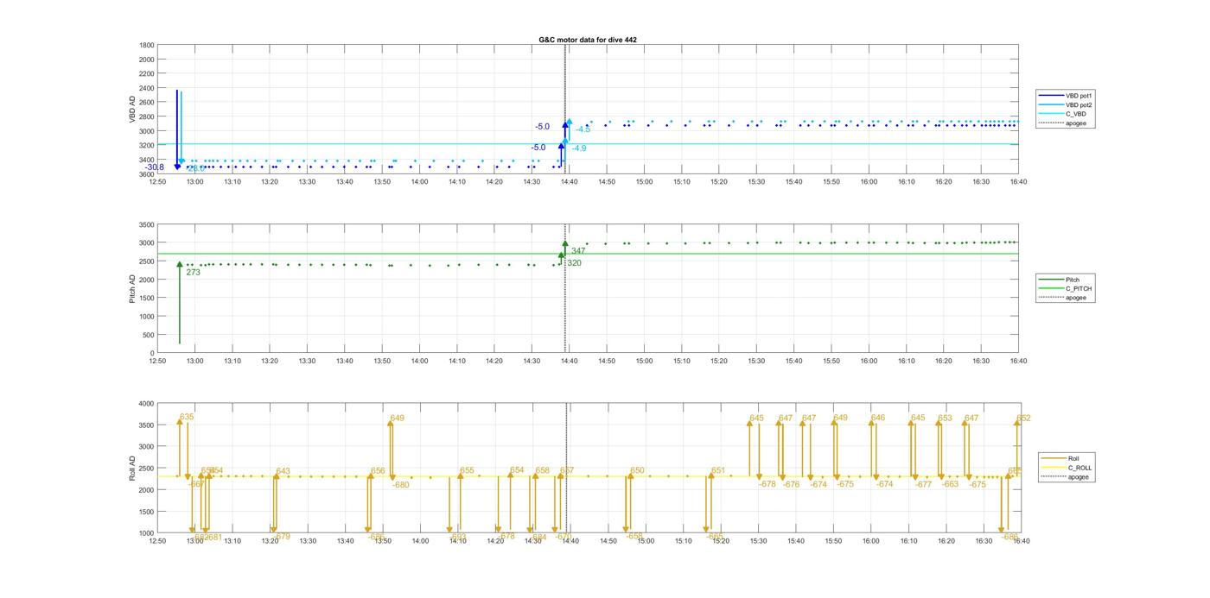Click the 650 roll annotation

[637, 470]
